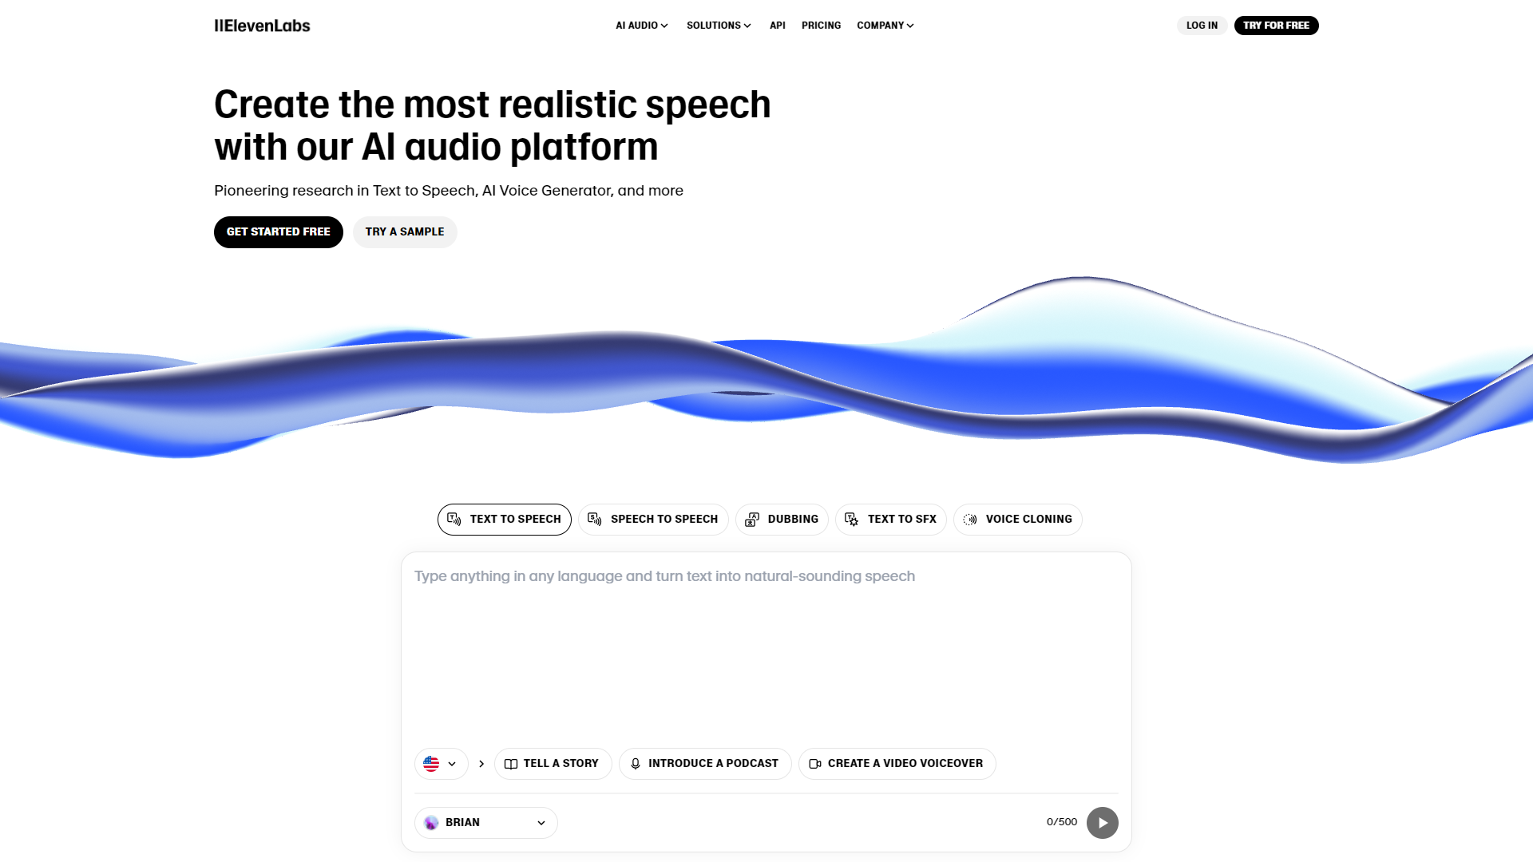The image size is (1533, 862).
Task: Click the Tell a Story prompt icon
Action: pos(511,763)
